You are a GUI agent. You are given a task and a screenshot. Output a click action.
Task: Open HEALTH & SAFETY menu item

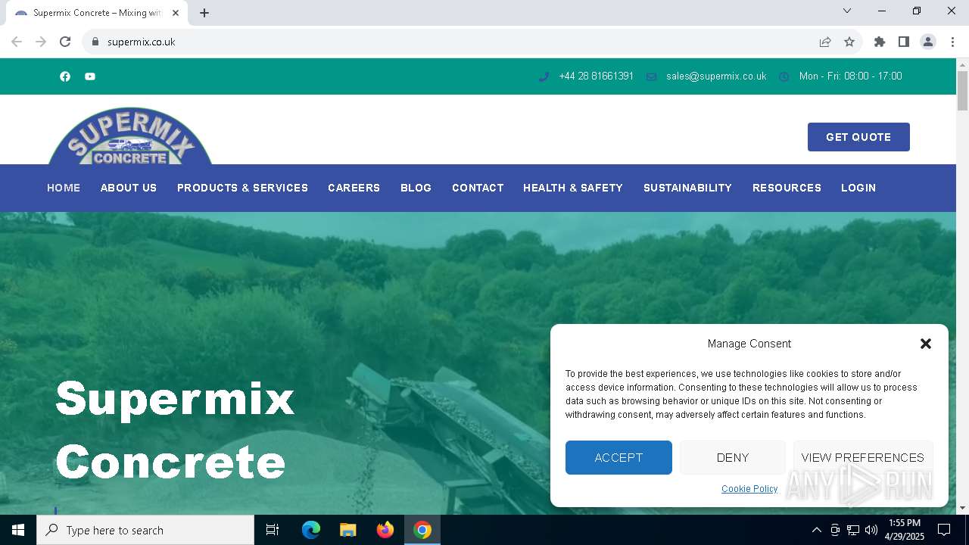coord(573,188)
